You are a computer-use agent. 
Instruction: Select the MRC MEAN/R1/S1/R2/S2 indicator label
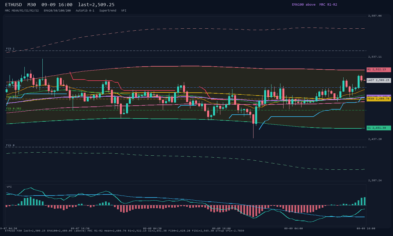pyautogui.click(x=22, y=10)
